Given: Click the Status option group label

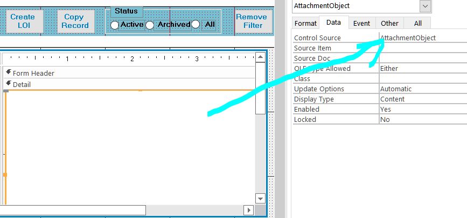Looking at the screenshot, I should [x=126, y=11].
